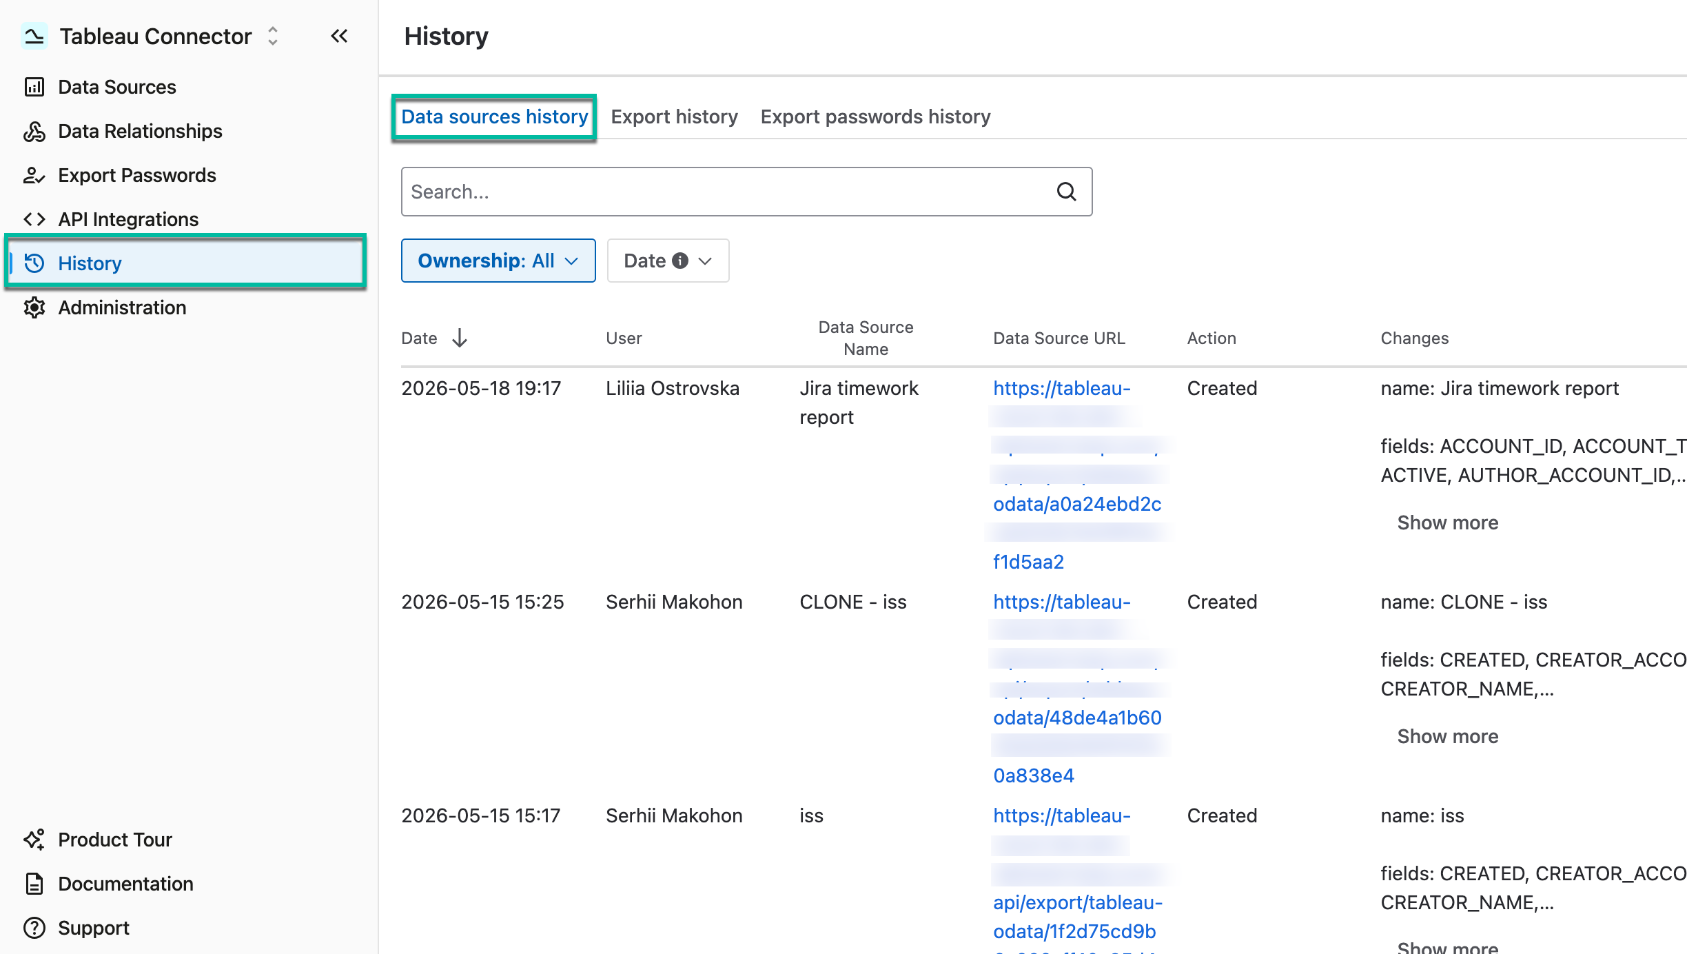
Task: Click the API Integrations code brackets icon
Action: point(34,219)
